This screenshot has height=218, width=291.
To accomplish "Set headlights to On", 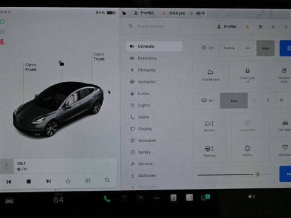I will 247,48.
